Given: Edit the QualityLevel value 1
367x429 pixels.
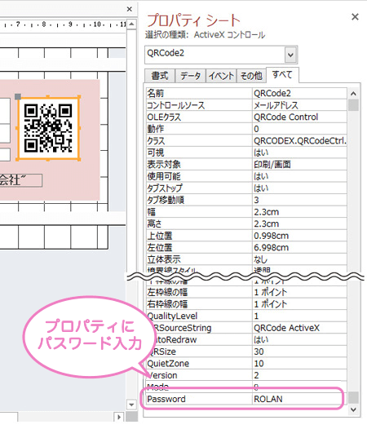Looking at the screenshot, I should click(x=299, y=316).
